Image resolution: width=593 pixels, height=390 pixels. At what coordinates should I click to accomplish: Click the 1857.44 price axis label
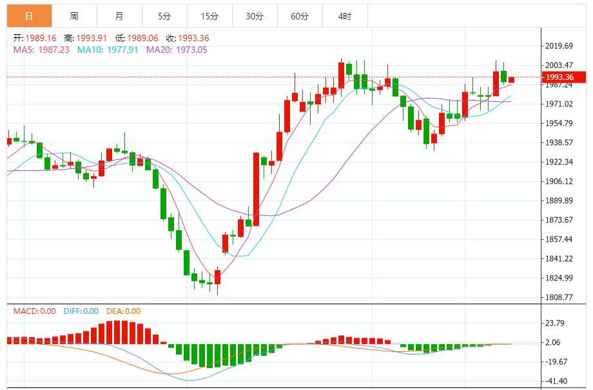click(x=559, y=239)
